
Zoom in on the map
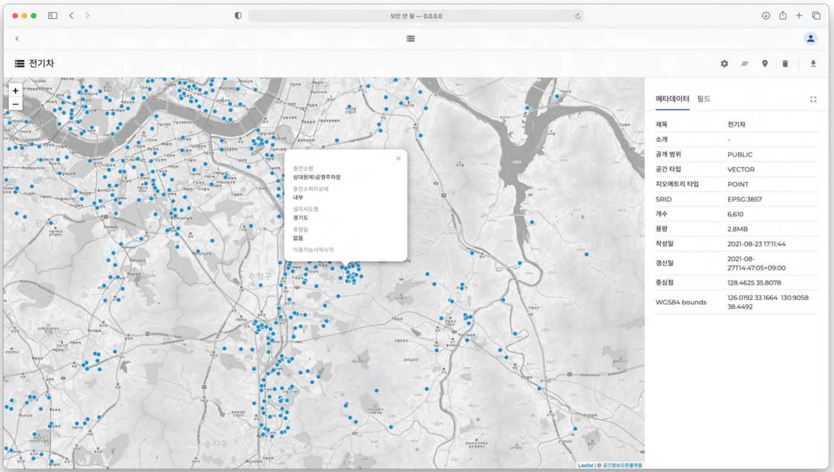click(x=15, y=91)
